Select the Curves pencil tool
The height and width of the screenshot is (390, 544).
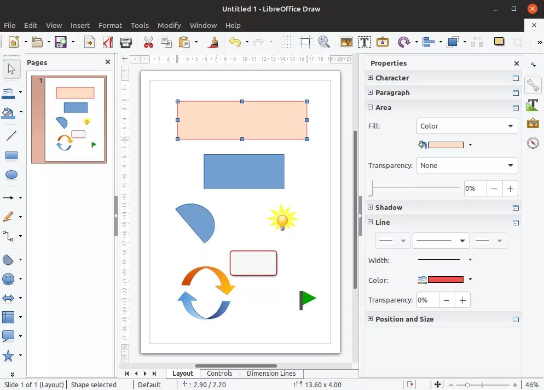(8, 217)
